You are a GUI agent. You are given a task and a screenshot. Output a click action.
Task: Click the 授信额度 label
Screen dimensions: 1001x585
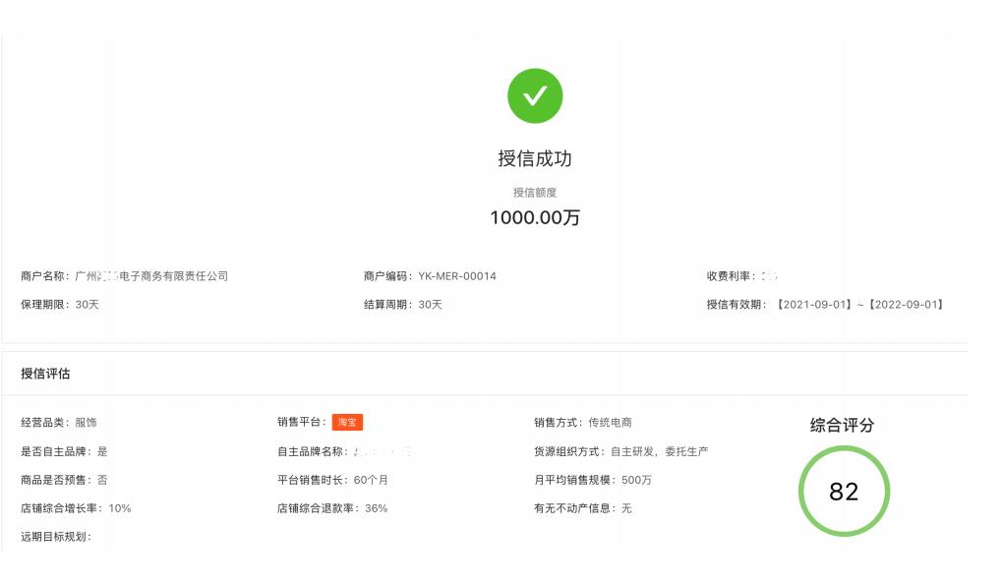(x=535, y=193)
